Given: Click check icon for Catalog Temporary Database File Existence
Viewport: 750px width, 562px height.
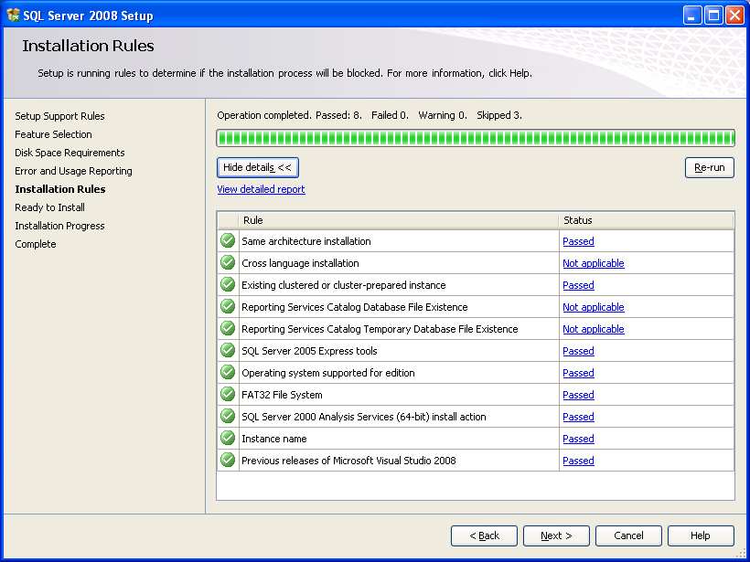Looking at the screenshot, I should tap(228, 328).
